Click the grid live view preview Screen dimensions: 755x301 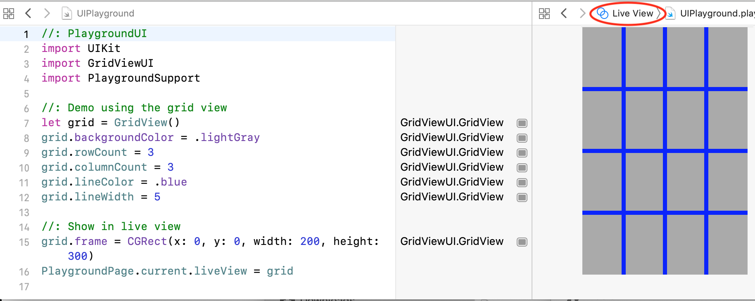point(665,150)
